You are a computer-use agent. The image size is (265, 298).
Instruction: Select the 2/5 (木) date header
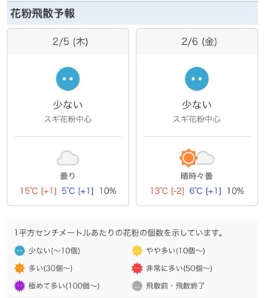[x=68, y=41]
